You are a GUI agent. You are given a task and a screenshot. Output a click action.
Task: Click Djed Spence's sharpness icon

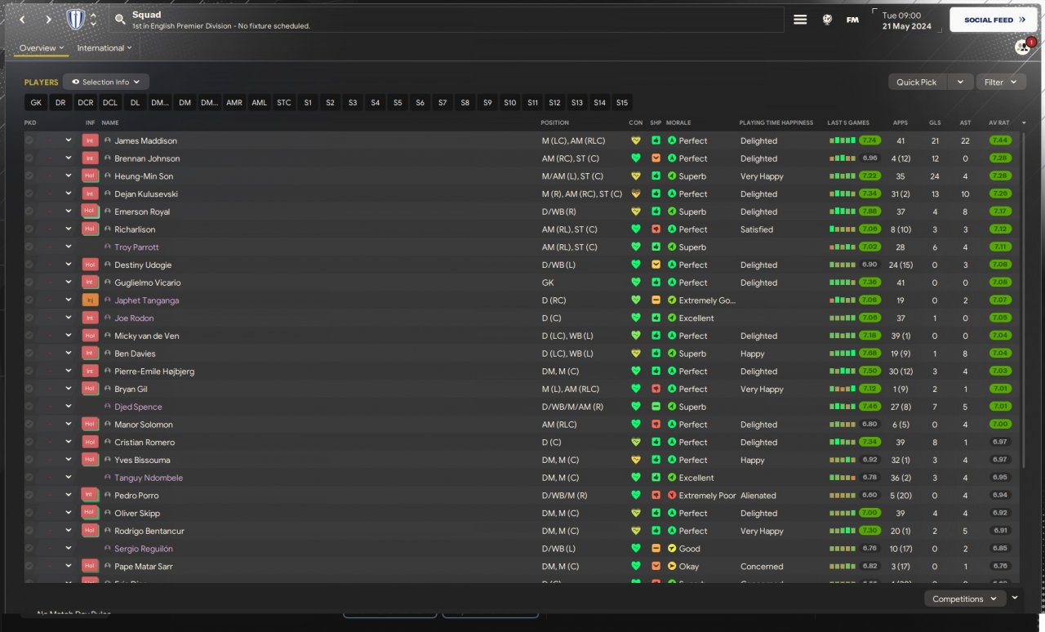point(656,407)
